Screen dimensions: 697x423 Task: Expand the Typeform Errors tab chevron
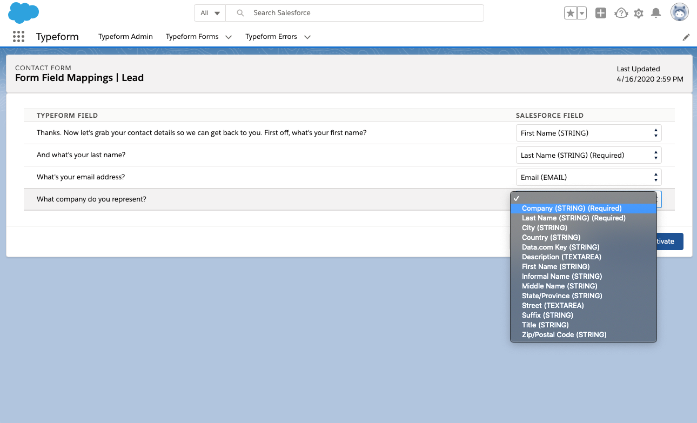pos(307,37)
